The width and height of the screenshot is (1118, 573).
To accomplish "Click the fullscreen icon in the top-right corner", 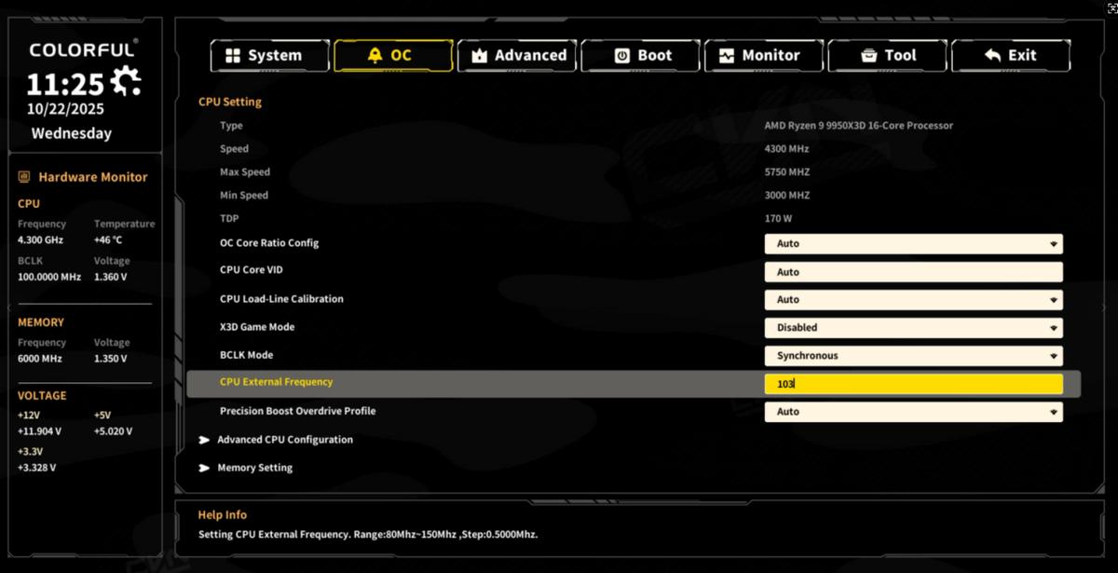I will tap(1111, 7).
